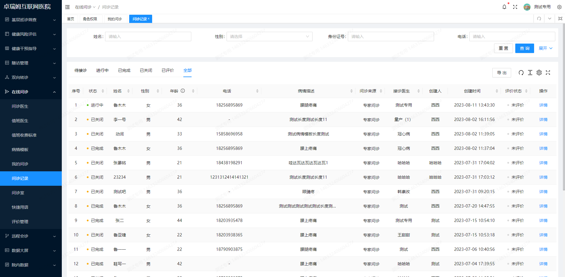Switch to 已关闭 filter tab
This screenshot has height=277, width=565.
click(146, 70)
